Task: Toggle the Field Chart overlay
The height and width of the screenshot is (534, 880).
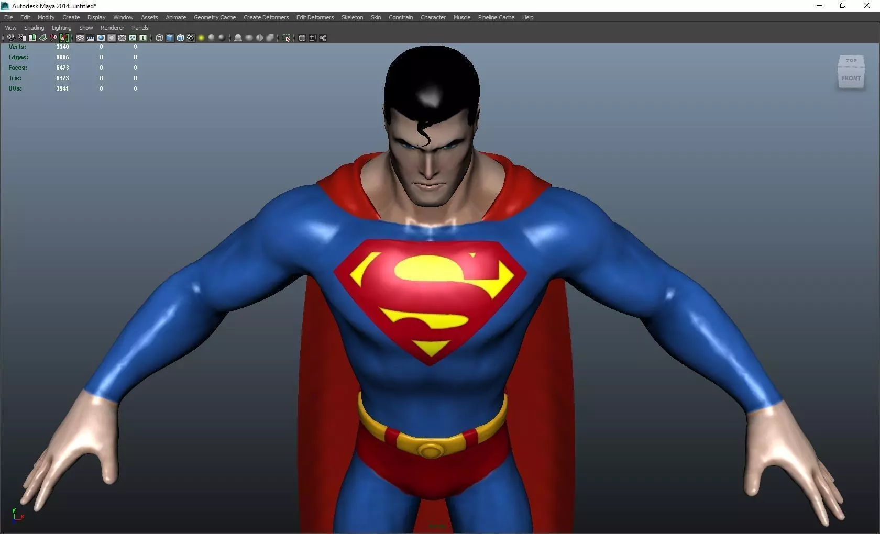Action: pyautogui.click(x=122, y=38)
